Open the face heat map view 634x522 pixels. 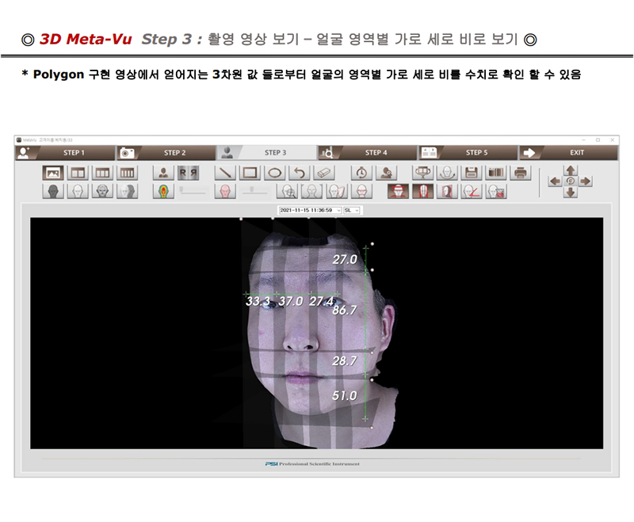click(164, 191)
